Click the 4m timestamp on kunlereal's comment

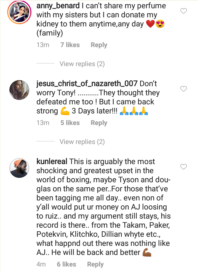[41, 265]
